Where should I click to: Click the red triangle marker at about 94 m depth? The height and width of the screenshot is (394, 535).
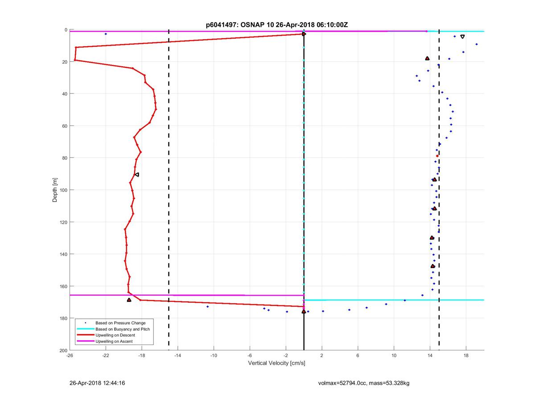[x=434, y=179]
